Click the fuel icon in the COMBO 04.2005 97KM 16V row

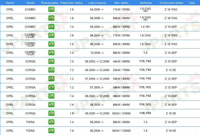51,9
